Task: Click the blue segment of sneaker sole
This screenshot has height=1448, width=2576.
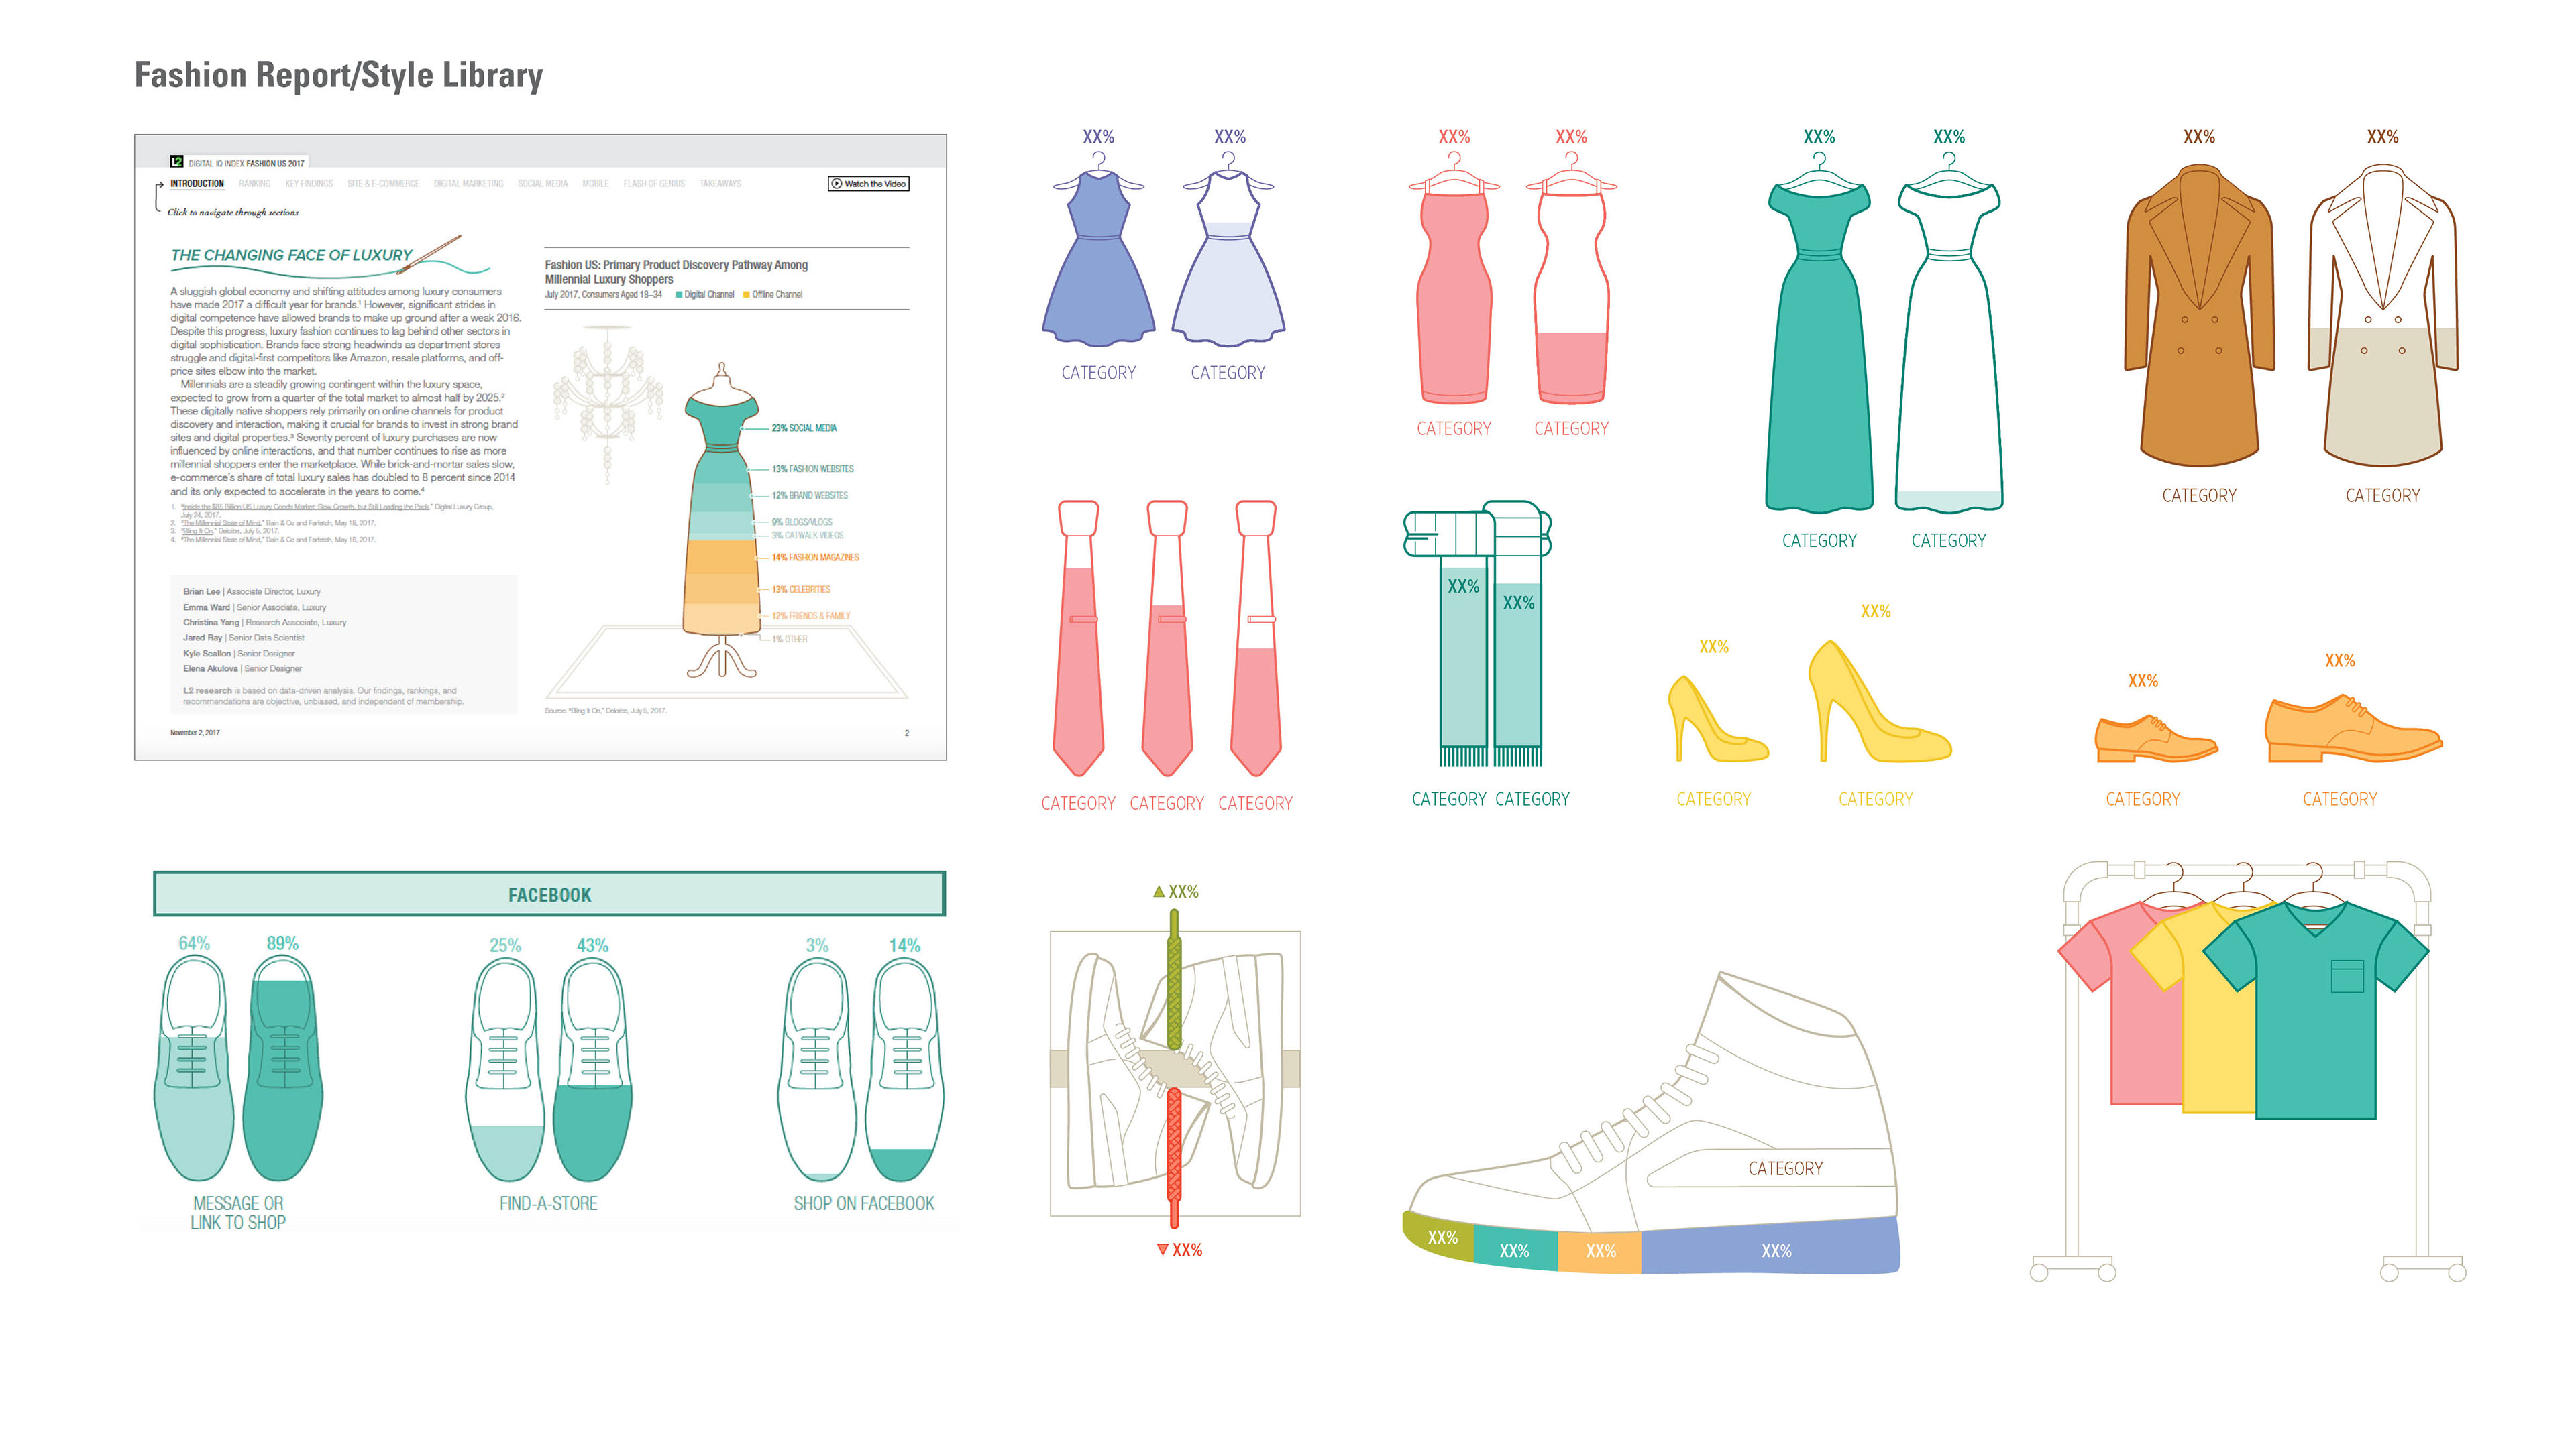Action: click(x=1770, y=1249)
